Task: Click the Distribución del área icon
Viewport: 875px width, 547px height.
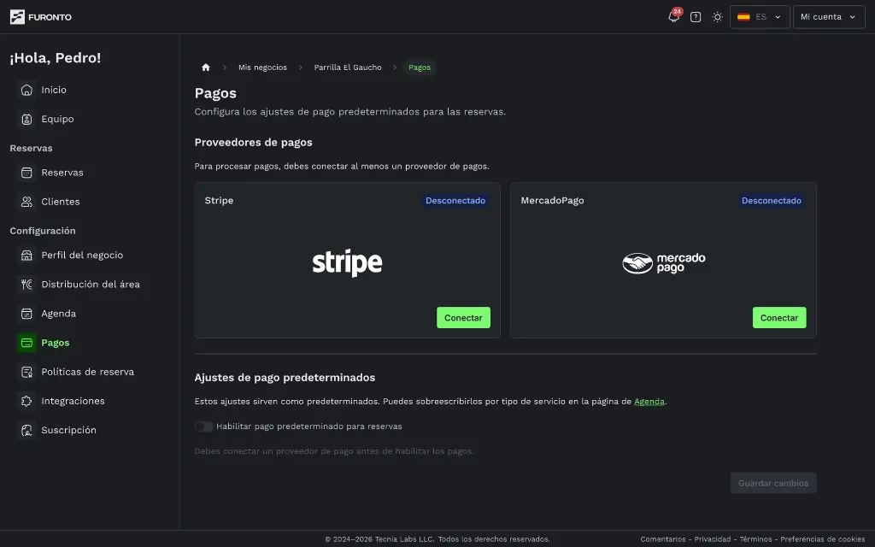Action: (26, 284)
